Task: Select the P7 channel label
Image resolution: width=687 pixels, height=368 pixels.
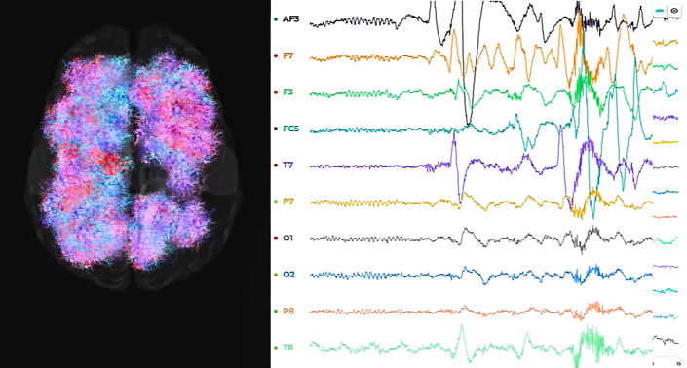Action: 288,202
